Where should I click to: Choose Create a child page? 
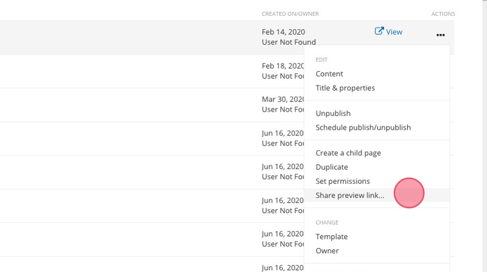click(x=348, y=153)
